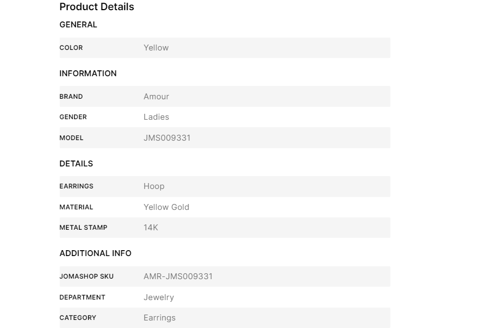The width and height of the screenshot is (485, 328).
Task: Select the SKU value AMR-JMS009331
Action: [178, 276]
